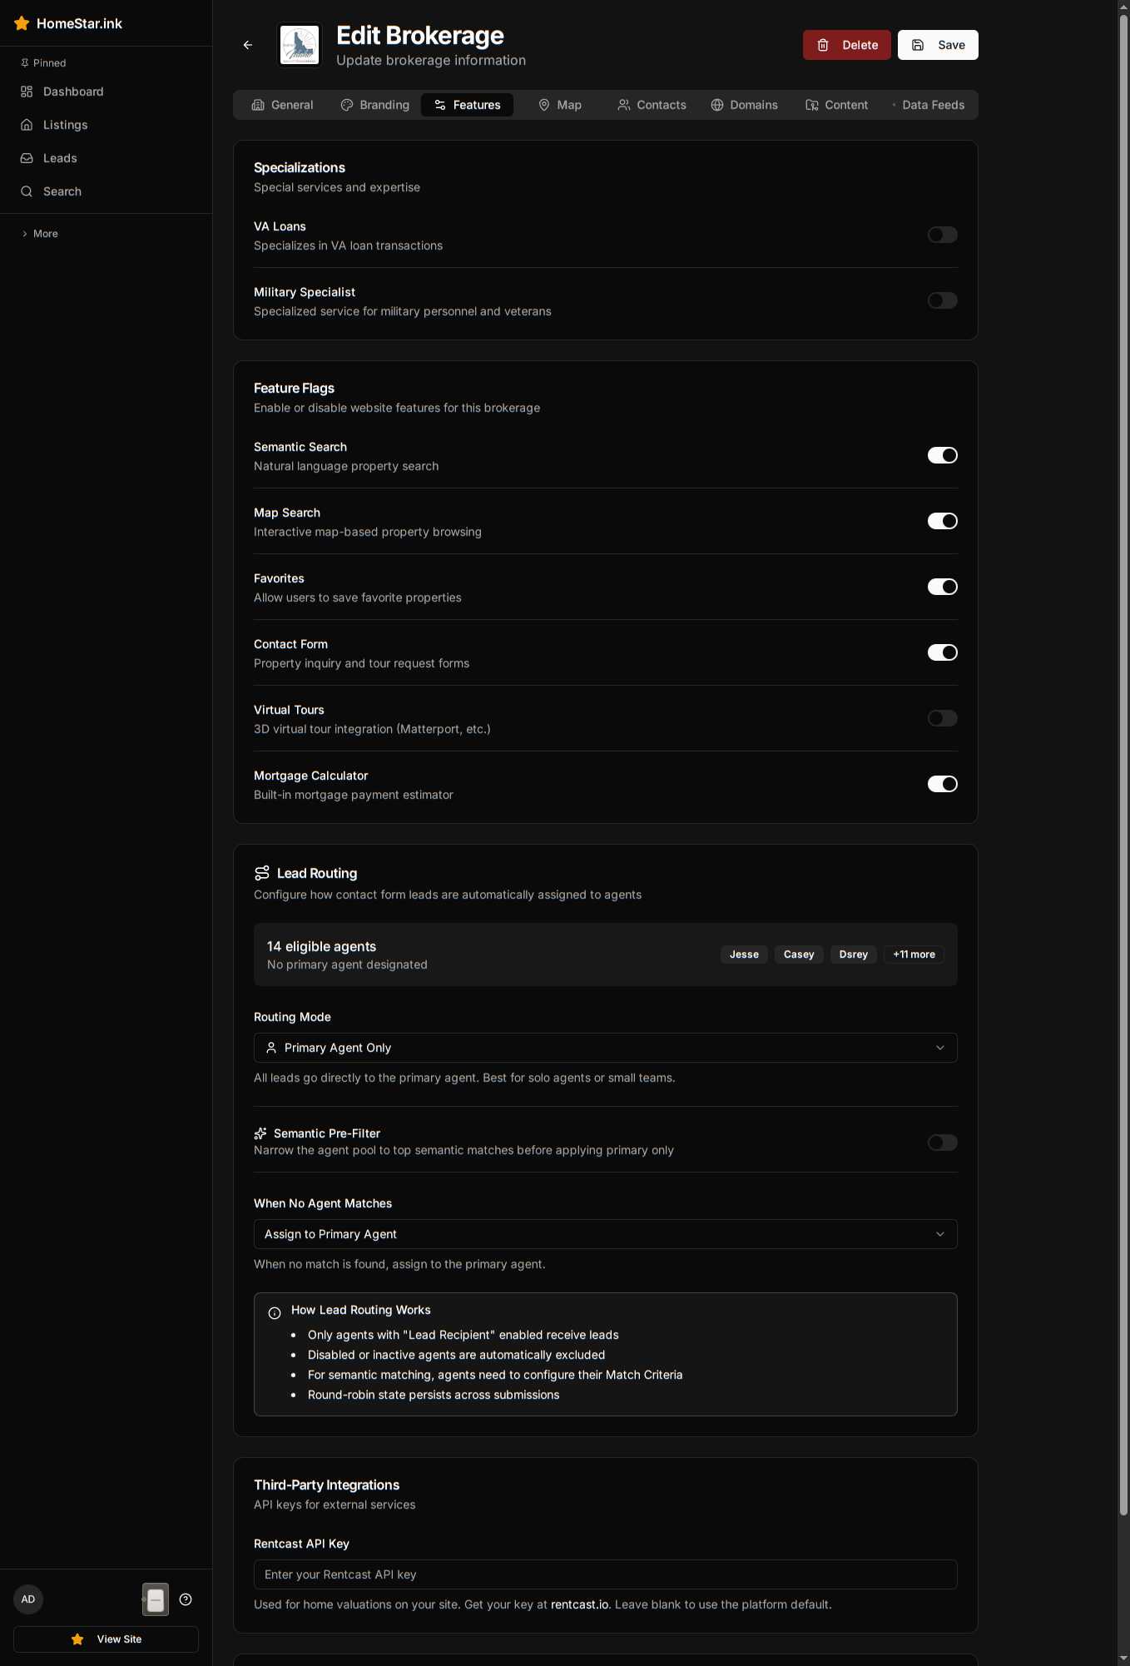This screenshot has width=1130, height=1666.
Task: Click the Dashboard icon in the sidebar
Action: click(27, 92)
